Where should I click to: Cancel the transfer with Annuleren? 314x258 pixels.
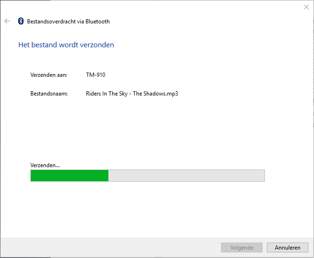pyautogui.click(x=287, y=248)
